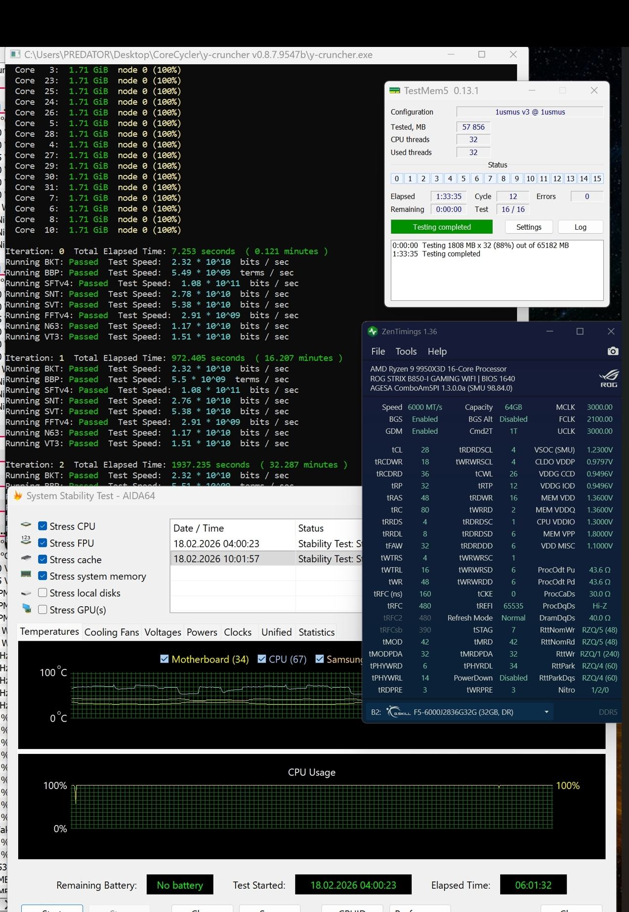The width and height of the screenshot is (629, 912).
Task: Click the TestMem5 title bar icon
Action: click(x=394, y=91)
